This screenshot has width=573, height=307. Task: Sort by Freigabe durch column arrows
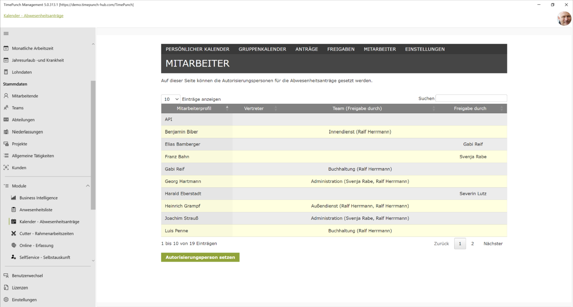coord(502,108)
